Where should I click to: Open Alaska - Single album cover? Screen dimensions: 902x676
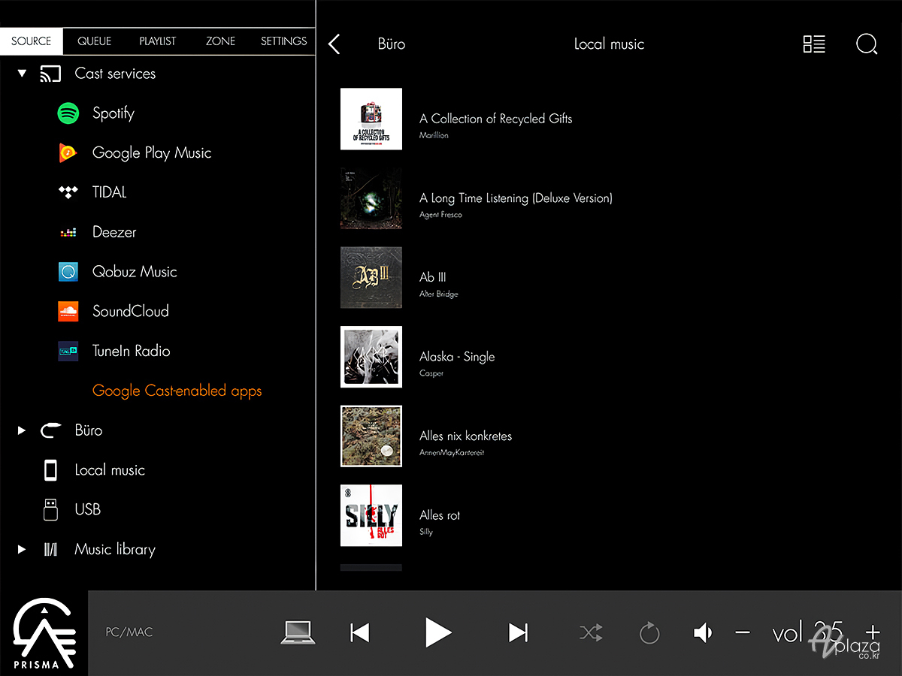(x=371, y=357)
